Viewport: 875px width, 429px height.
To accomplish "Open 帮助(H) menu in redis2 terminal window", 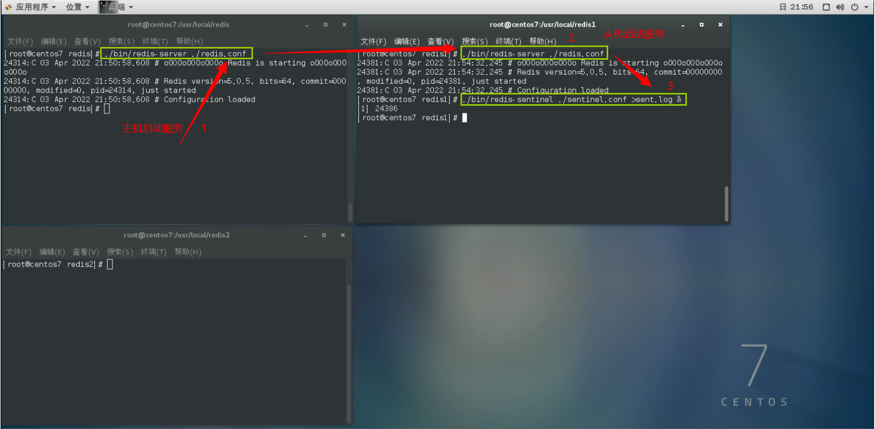I will 188,252.
